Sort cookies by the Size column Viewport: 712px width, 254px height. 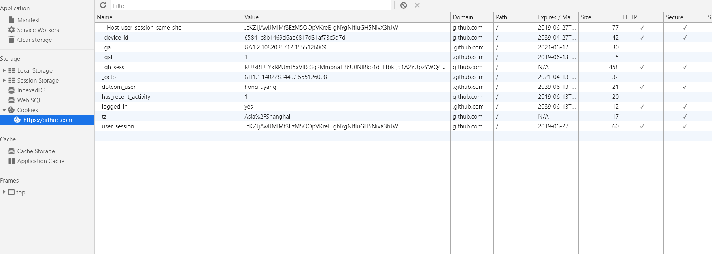pyautogui.click(x=600, y=17)
